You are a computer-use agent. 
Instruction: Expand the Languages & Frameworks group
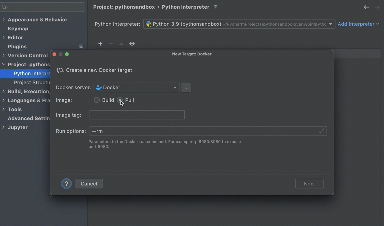pos(3,100)
